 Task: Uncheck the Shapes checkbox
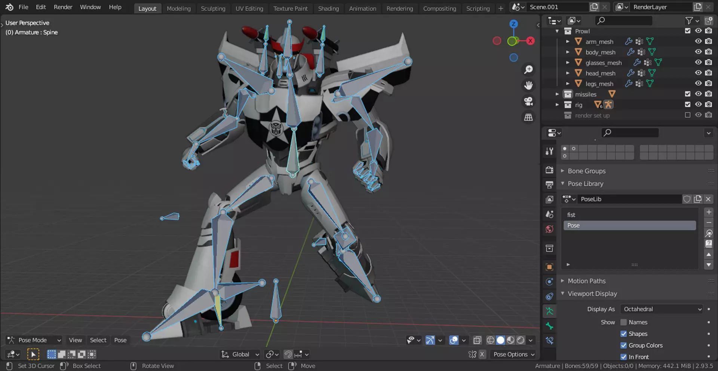tap(623, 334)
